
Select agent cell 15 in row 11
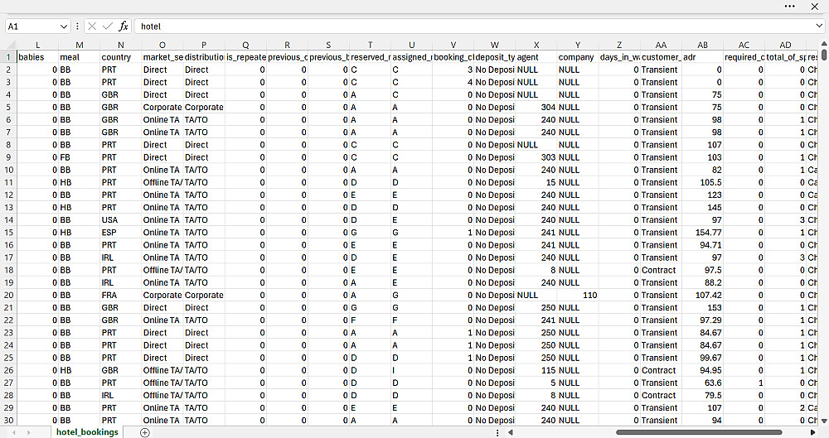[536, 182]
